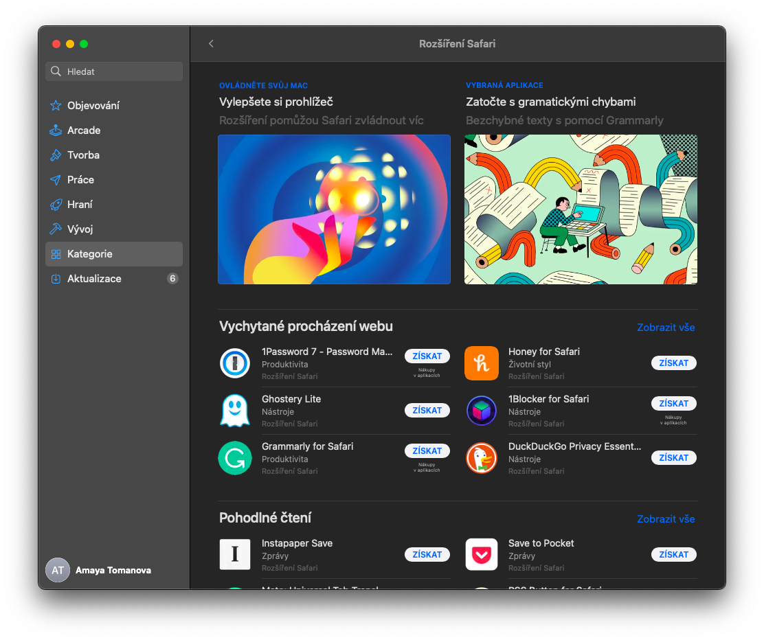Click the Práce paper plane icon
This screenshot has height=640, width=764.
[x=56, y=180]
